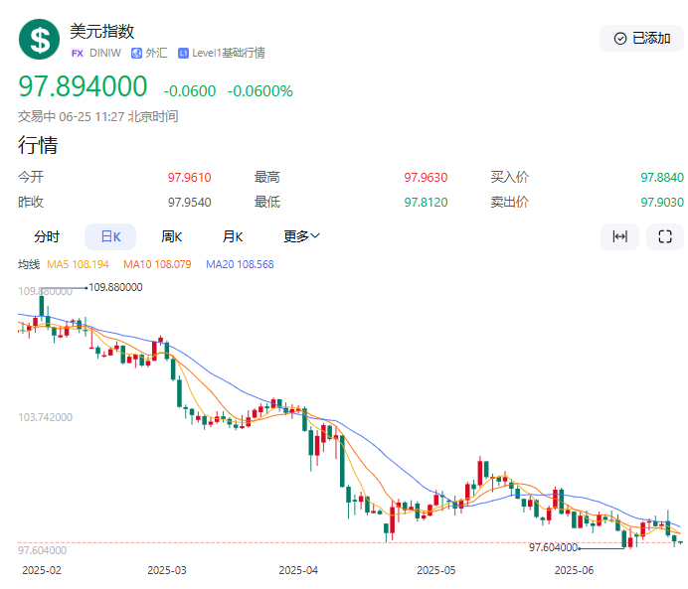Click the change value -0.0600
Image resolution: width=688 pixels, height=589 pixels.
[x=190, y=91]
